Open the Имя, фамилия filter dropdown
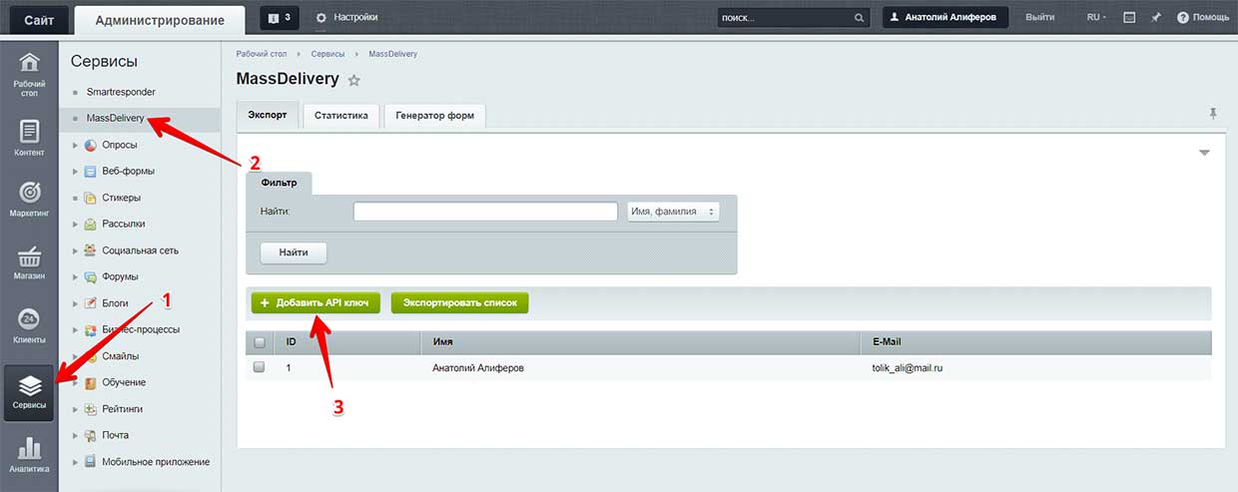The image size is (1238, 492). (673, 212)
